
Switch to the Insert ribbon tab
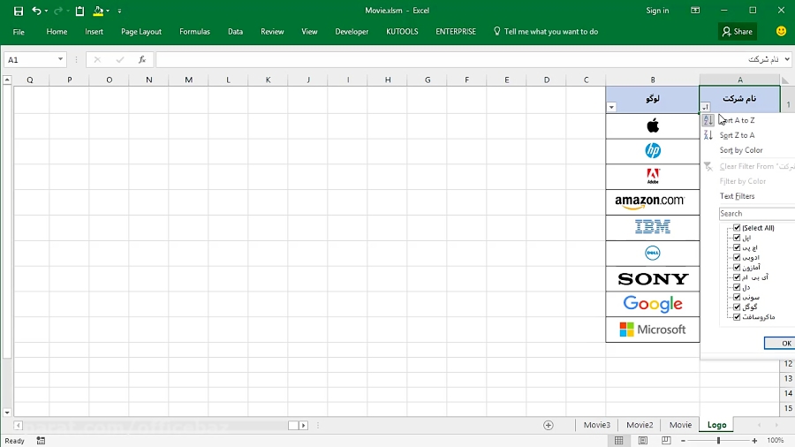coord(94,32)
